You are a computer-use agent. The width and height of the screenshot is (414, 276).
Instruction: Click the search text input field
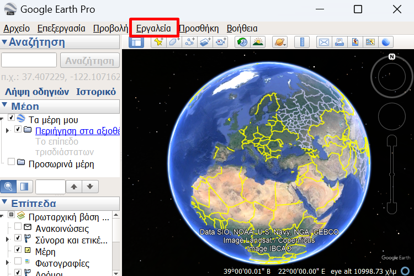(29, 60)
